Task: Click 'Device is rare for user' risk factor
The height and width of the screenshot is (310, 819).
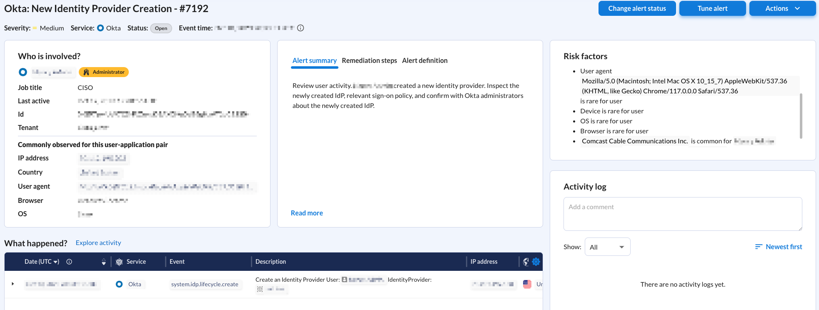Action: tap(612, 111)
